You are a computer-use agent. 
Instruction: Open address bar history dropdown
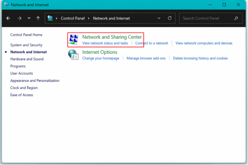pyautogui.click(x=159, y=18)
